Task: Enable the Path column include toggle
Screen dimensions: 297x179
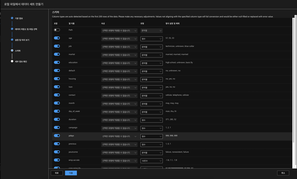Action: tap(57, 30)
